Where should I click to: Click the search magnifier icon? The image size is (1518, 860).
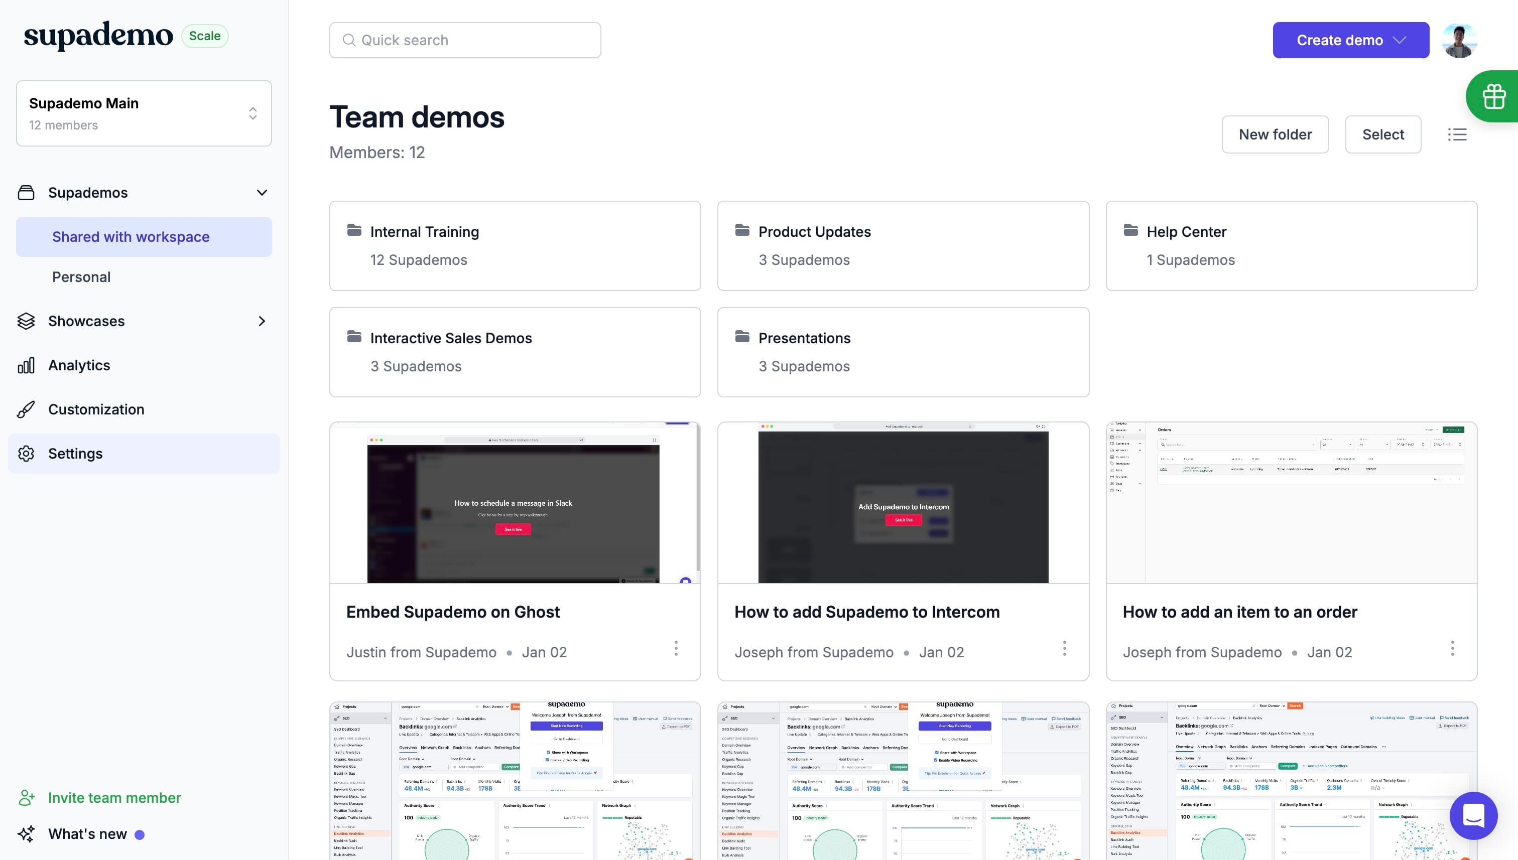pyautogui.click(x=349, y=40)
